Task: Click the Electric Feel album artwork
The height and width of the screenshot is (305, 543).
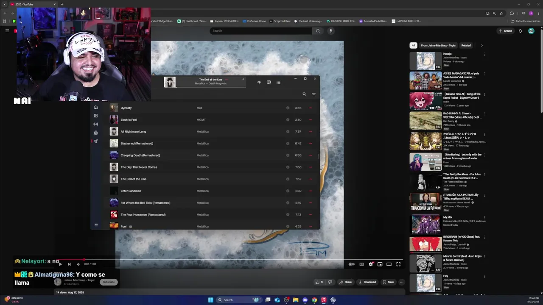Action: (x=114, y=120)
